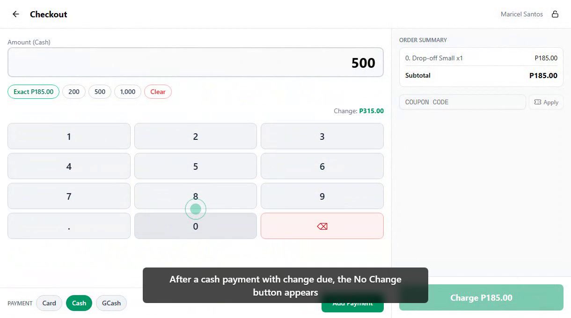This screenshot has height=318, width=571.
Task: Add 200 using the quick-amount chip
Action: pos(73,92)
